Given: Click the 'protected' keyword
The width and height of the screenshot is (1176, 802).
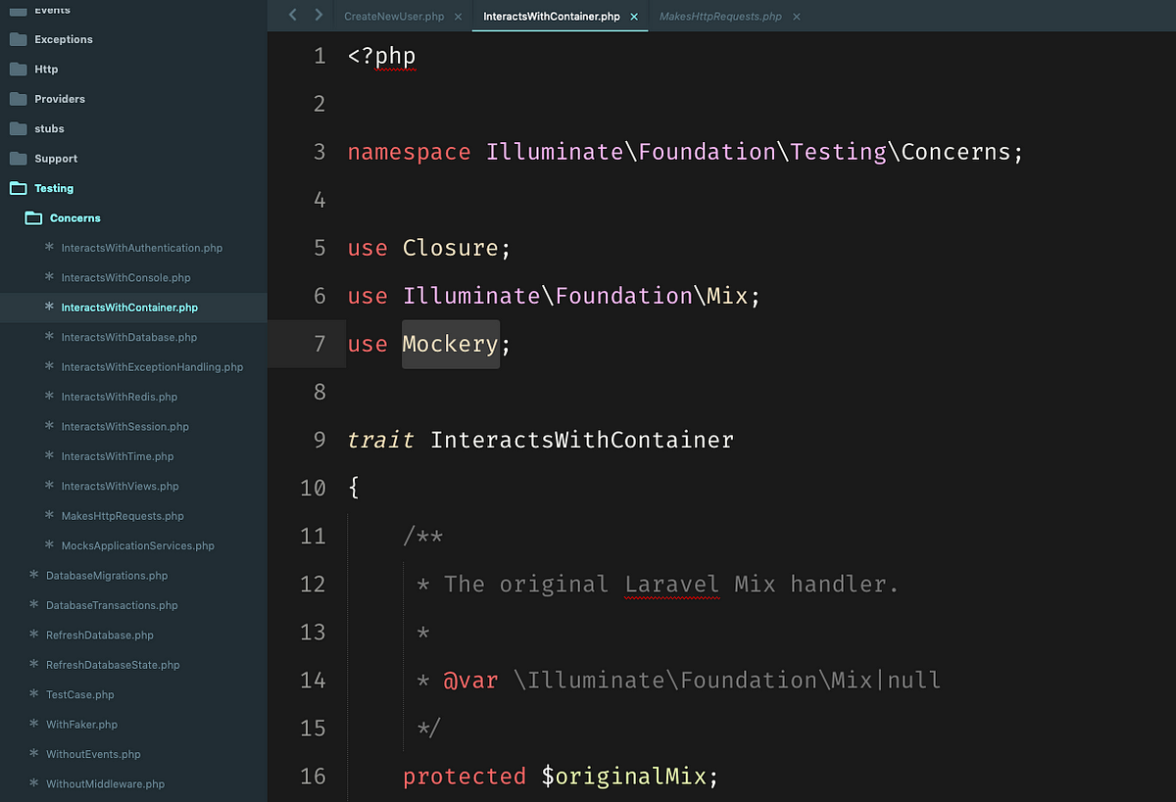Looking at the screenshot, I should click(x=465, y=778).
